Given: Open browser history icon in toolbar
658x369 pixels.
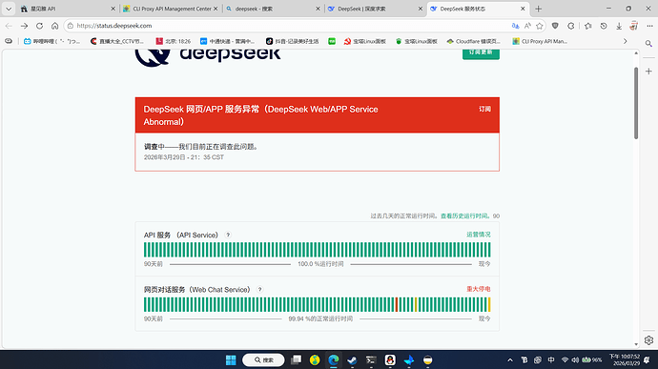Looking at the screenshot, I should pyautogui.click(x=604, y=26).
